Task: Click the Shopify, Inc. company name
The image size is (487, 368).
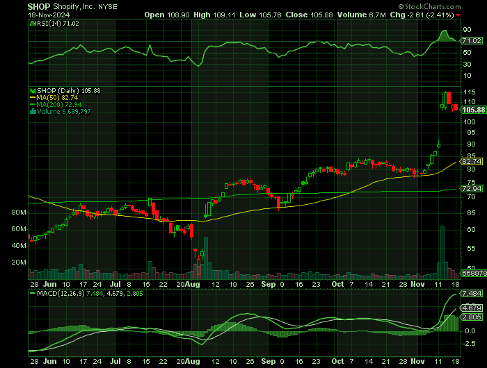Action: tap(74, 6)
